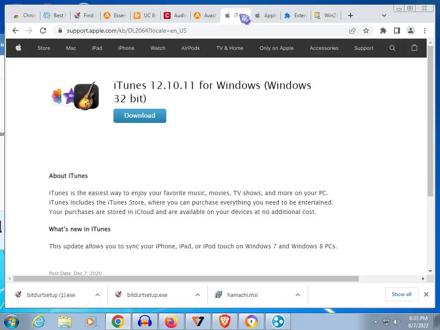440x330 pixels.
Task: Open the Apple site search icon
Action: (392, 48)
